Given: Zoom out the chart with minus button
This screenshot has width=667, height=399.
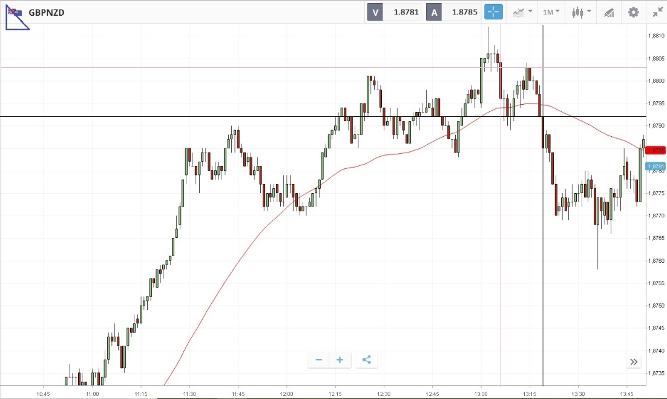Looking at the screenshot, I should [318, 360].
